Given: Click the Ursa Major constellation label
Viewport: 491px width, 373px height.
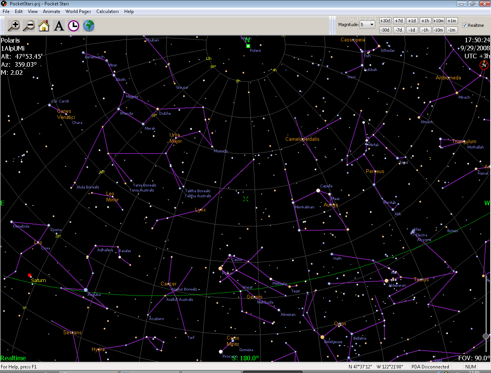Looking at the screenshot, I should click(176, 138).
